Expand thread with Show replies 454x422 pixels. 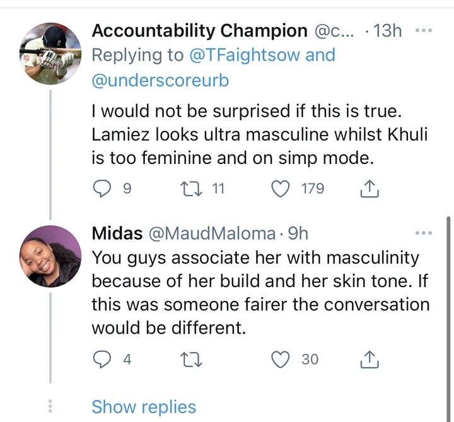(144, 407)
